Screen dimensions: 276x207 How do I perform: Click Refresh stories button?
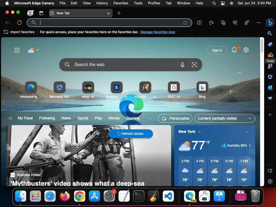(x=131, y=134)
